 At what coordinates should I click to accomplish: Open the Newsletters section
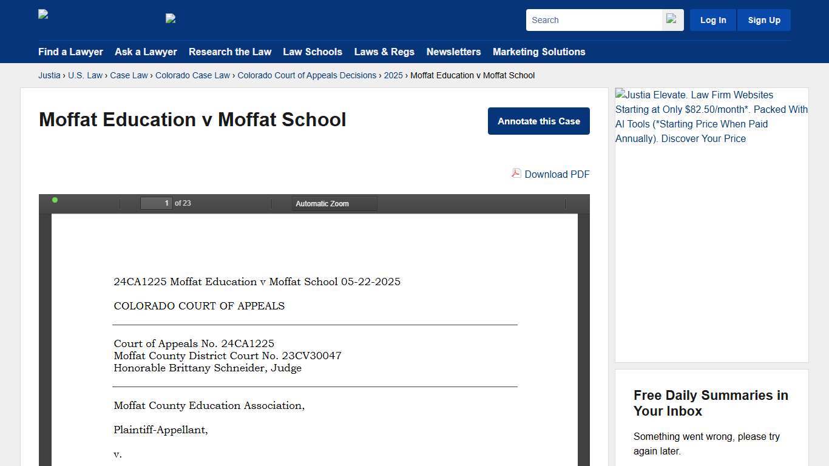pos(453,52)
